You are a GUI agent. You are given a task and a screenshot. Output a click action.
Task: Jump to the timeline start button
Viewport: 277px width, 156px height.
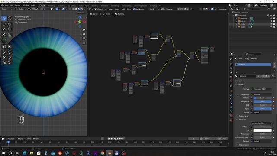109,139
